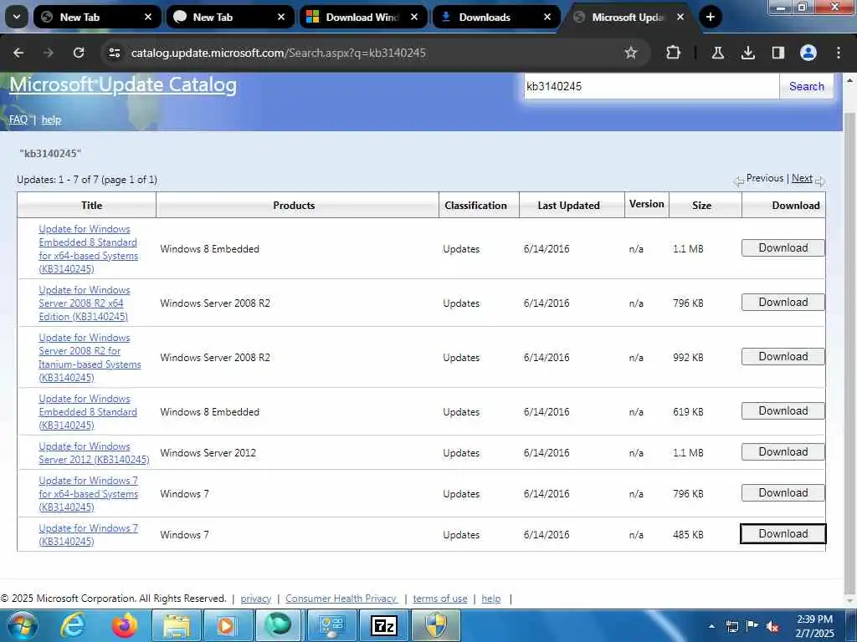Click the address bar URL
This screenshot has height=642, width=857.
tap(278, 53)
